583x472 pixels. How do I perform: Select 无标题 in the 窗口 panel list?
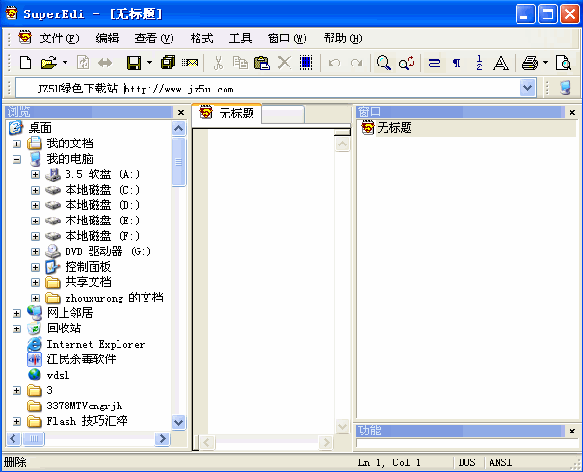[x=394, y=128]
